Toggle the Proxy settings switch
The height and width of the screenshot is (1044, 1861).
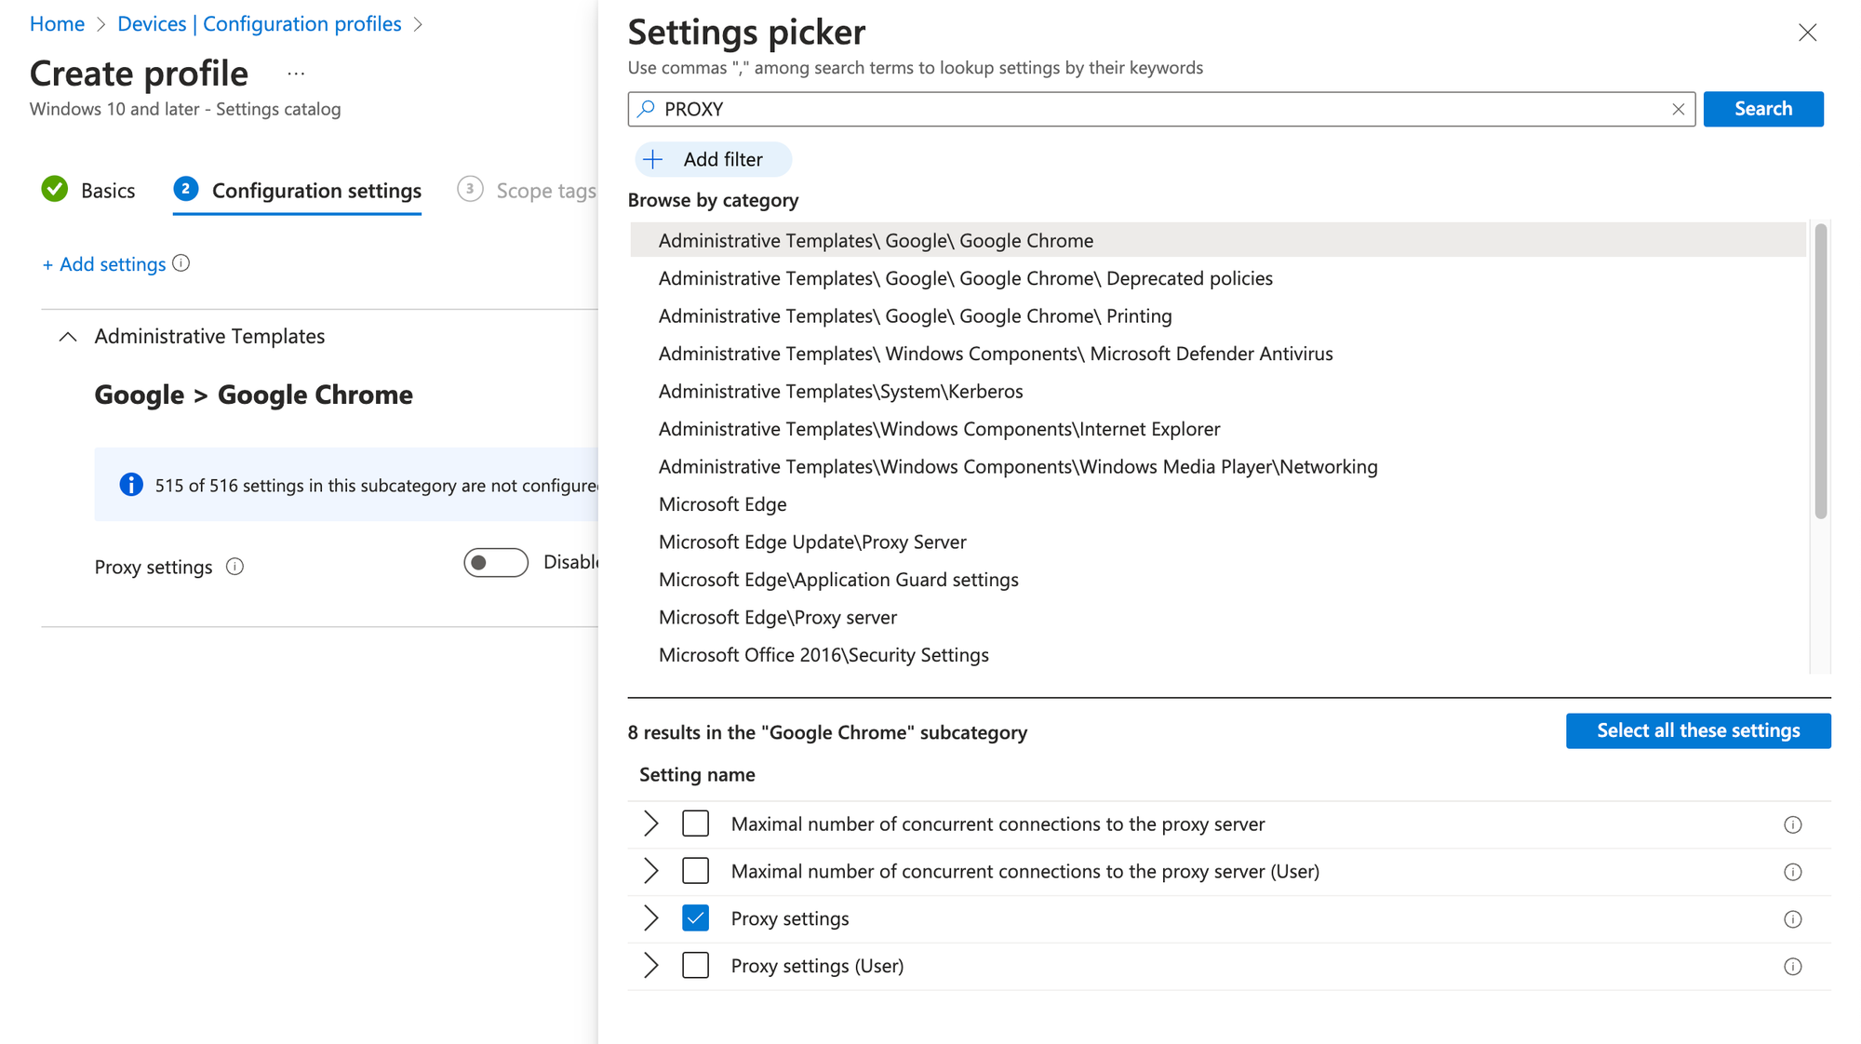pos(496,563)
